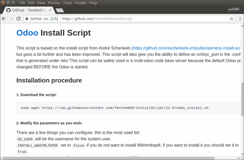Screen dimensions: 244x160
Task: Open the File menu
Action: point(22,3)
